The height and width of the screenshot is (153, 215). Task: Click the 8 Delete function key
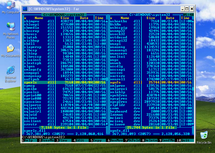pos(150,140)
